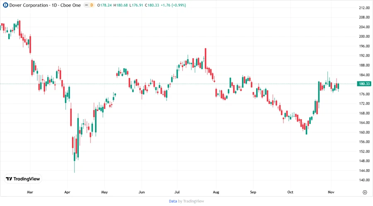Click the Oct label on time axis

pos(290,192)
